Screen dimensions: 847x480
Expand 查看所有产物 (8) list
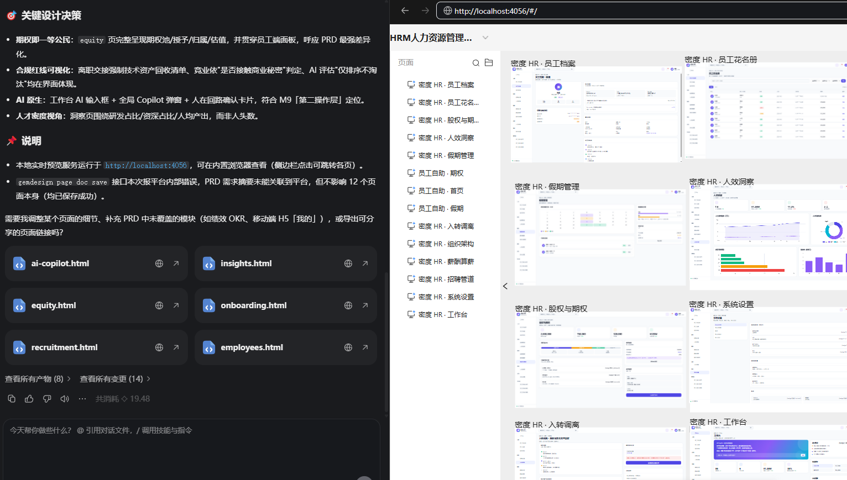pos(38,379)
